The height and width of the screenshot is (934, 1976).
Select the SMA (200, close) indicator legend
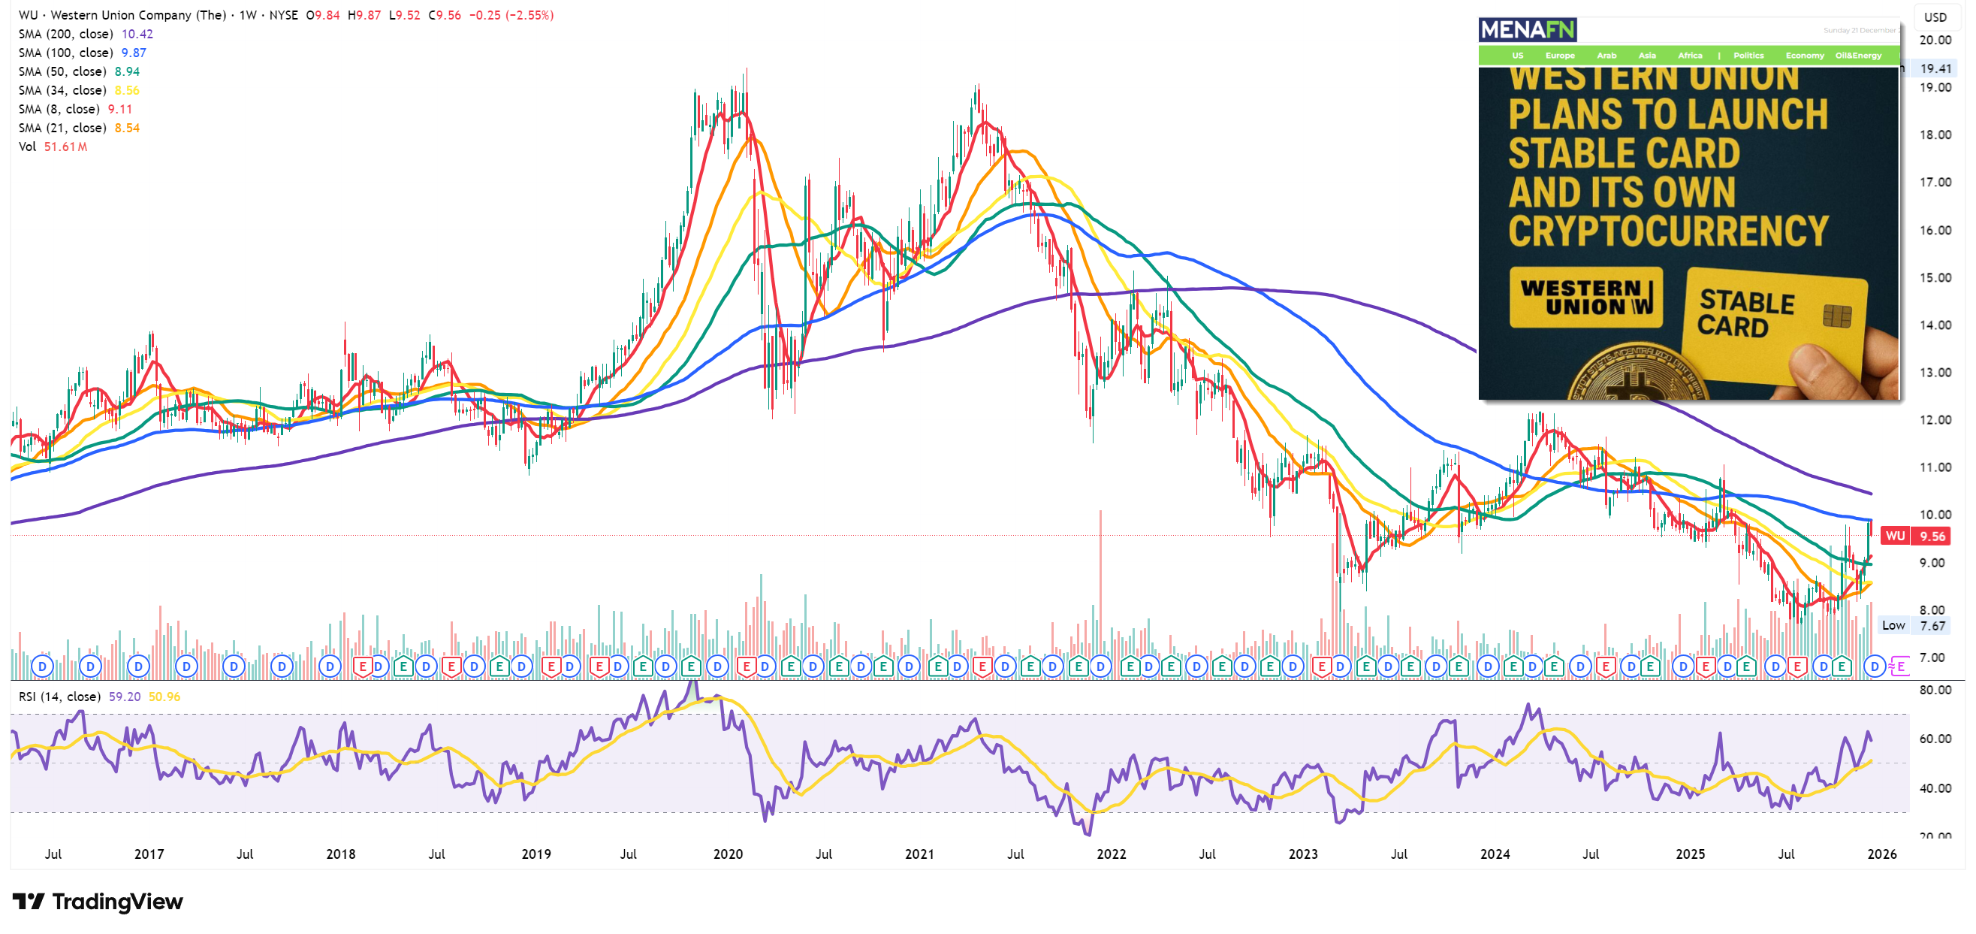pos(66,34)
